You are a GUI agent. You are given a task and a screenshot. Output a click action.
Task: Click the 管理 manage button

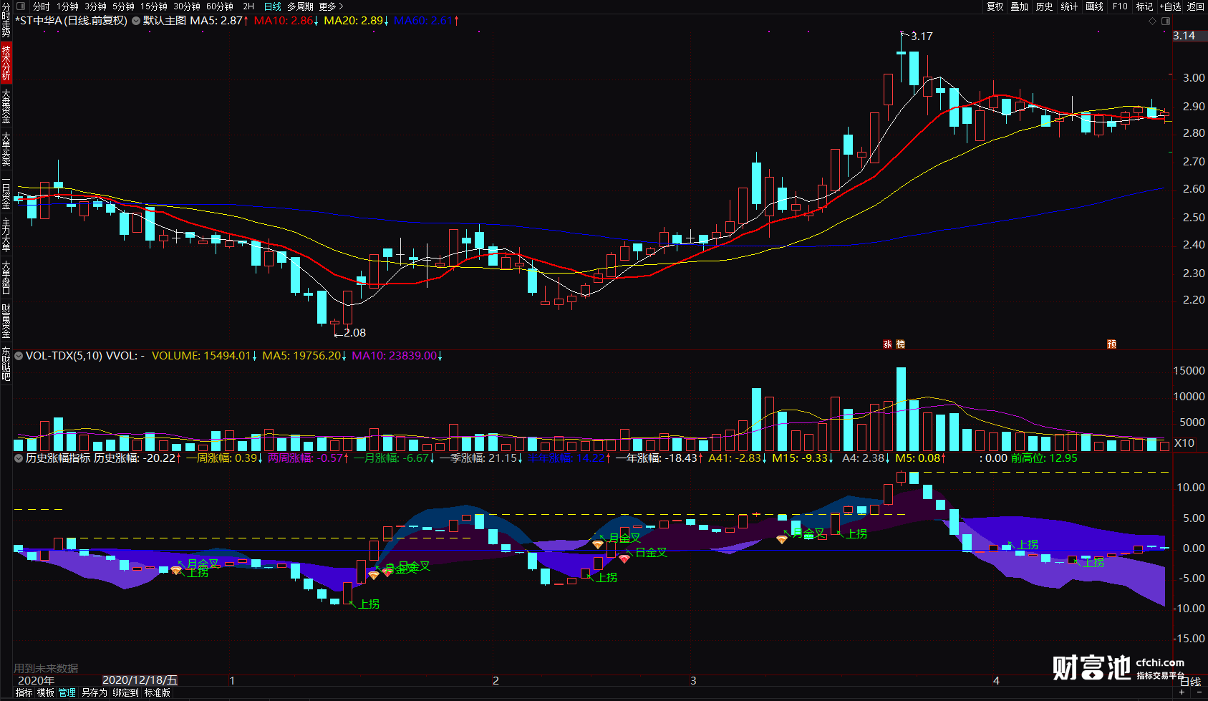[67, 692]
